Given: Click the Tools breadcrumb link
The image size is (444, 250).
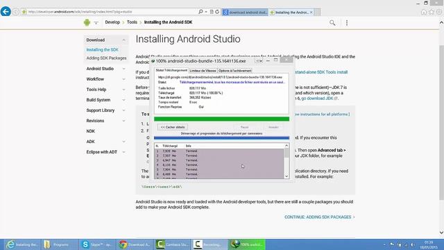Looking at the screenshot, I should [132, 22].
